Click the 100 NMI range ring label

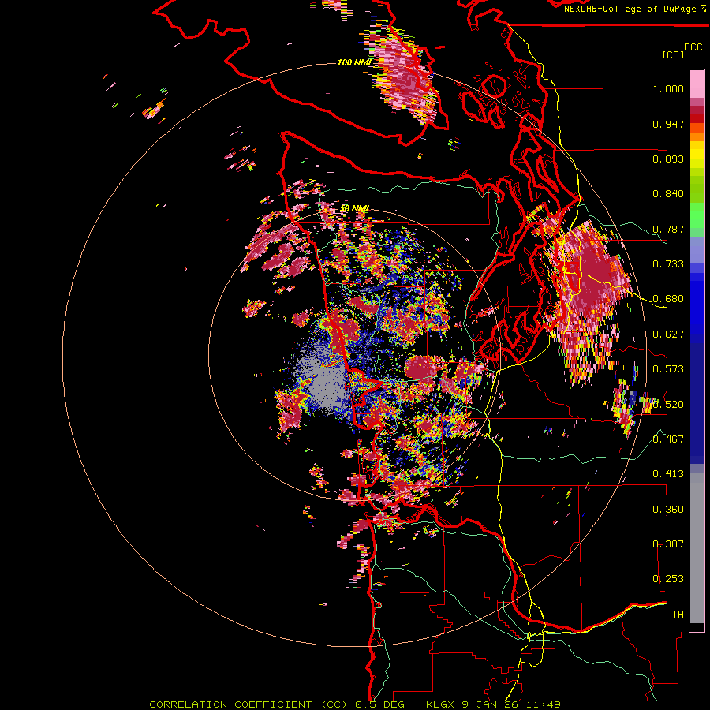(x=354, y=62)
